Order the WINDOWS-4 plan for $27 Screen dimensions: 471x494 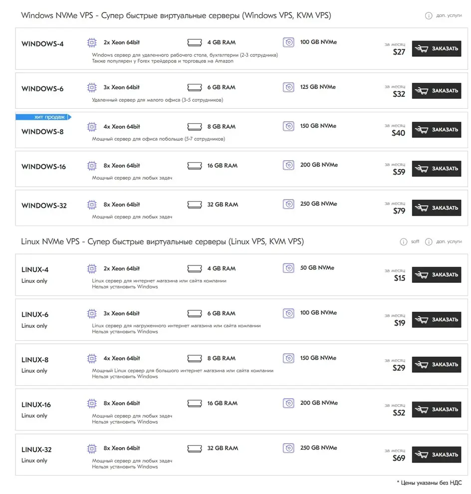[x=437, y=48]
